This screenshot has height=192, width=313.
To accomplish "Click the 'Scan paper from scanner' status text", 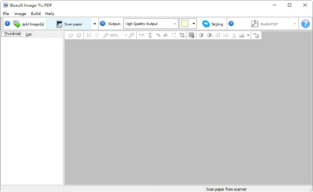I will [x=226, y=189].
